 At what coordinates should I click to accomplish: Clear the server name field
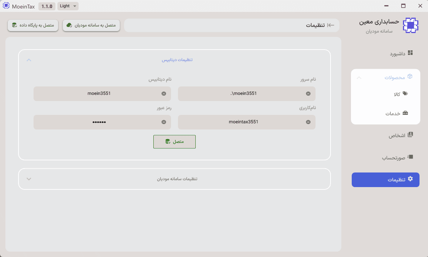pyautogui.click(x=308, y=94)
